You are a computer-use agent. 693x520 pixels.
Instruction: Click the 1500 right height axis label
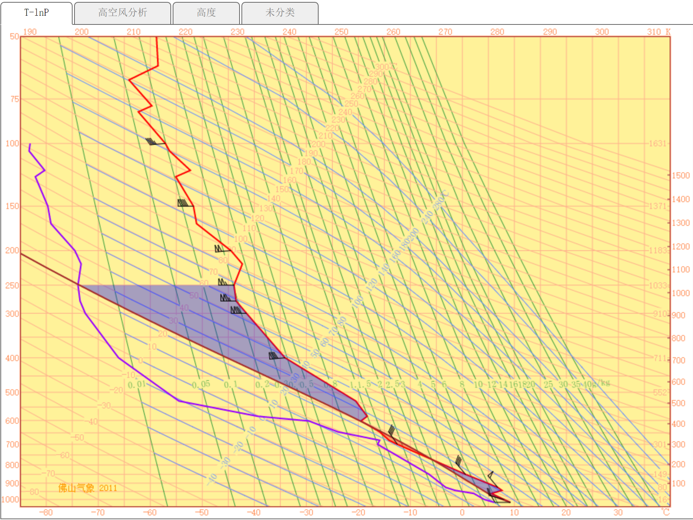(x=680, y=175)
